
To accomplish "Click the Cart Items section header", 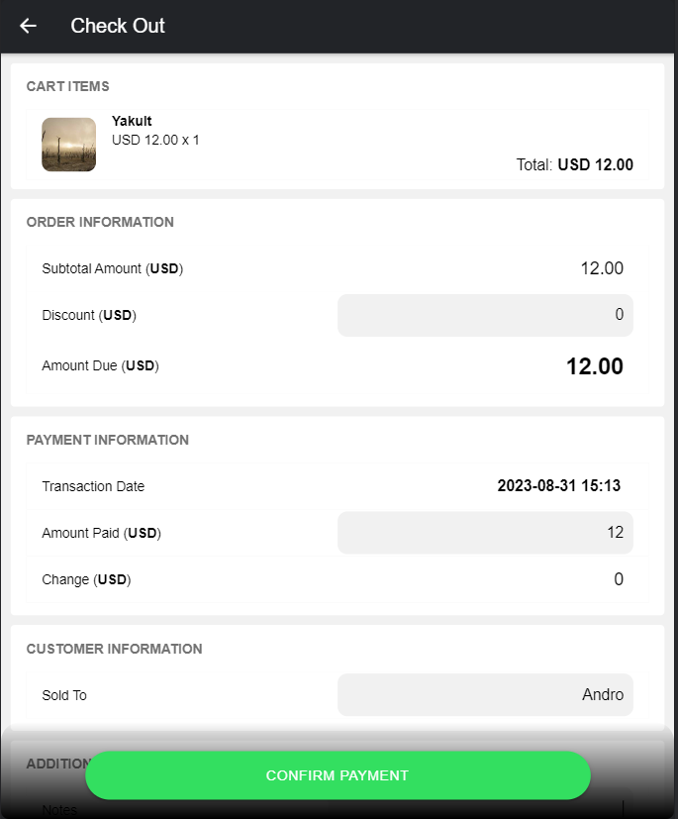I will click(67, 86).
